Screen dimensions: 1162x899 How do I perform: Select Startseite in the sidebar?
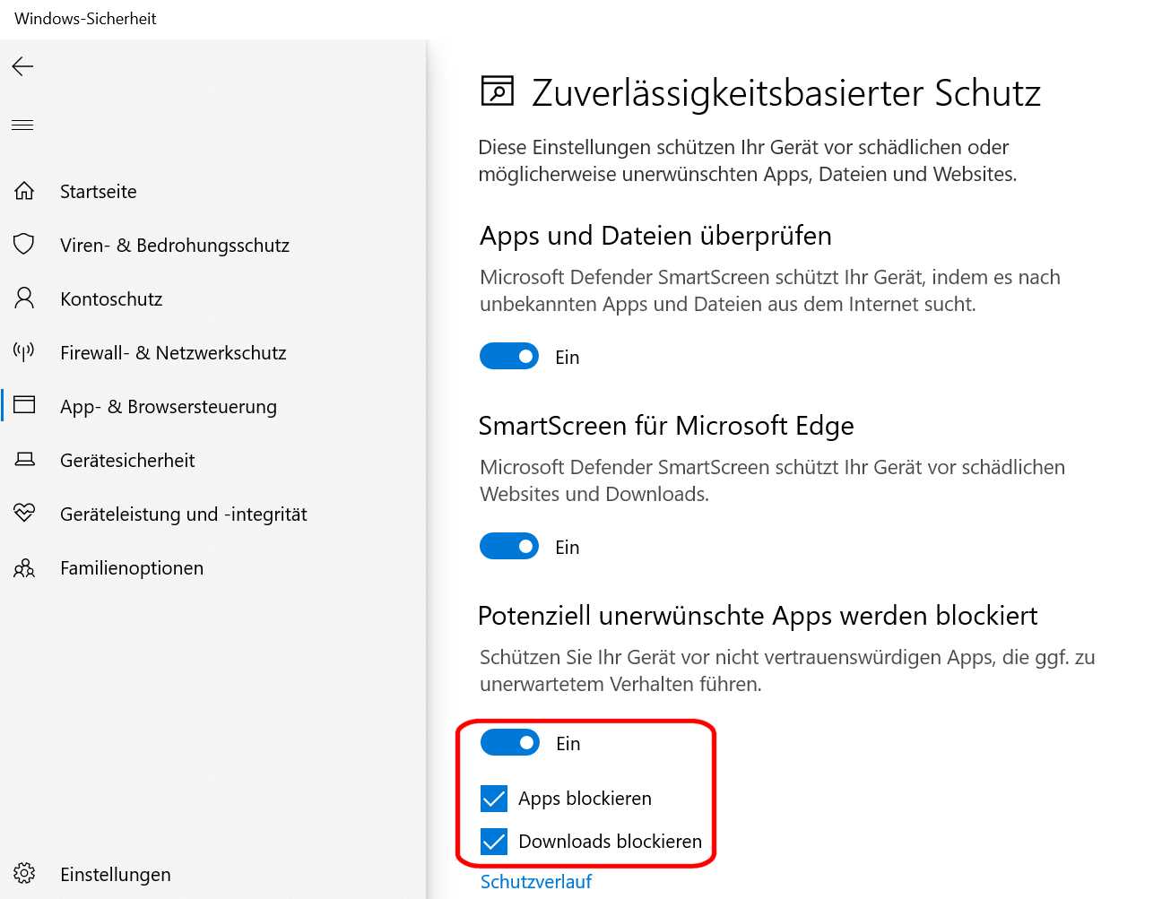click(98, 190)
